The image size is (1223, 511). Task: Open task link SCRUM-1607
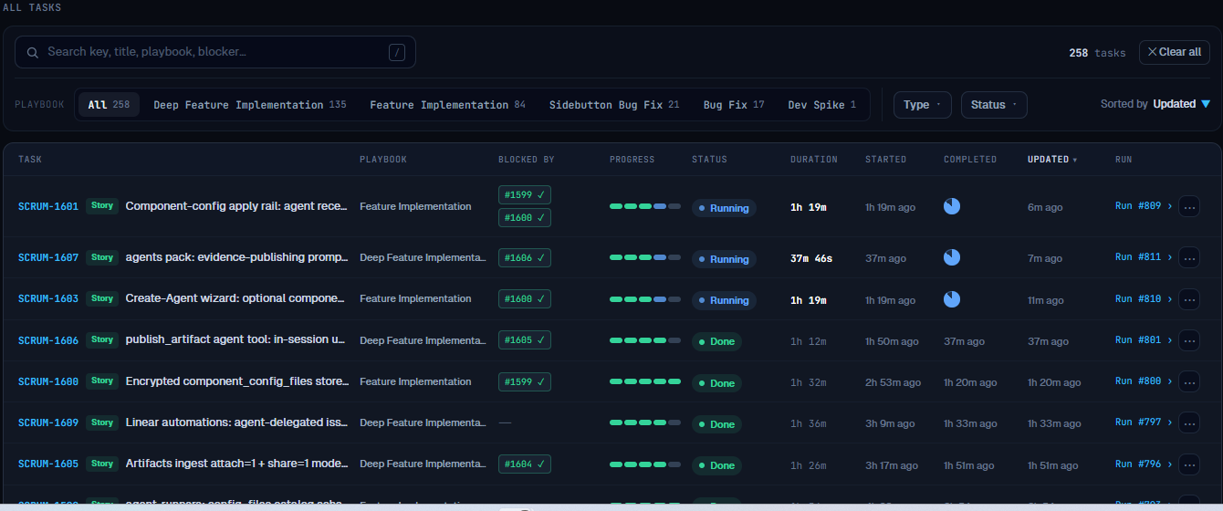coord(48,257)
